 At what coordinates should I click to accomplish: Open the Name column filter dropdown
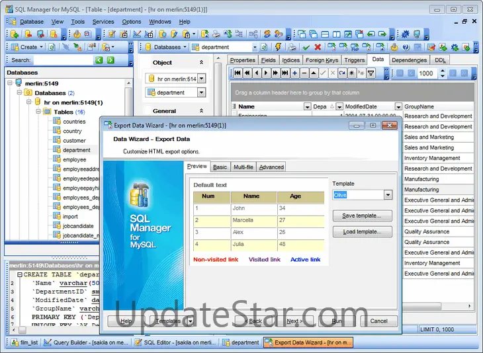click(307, 106)
